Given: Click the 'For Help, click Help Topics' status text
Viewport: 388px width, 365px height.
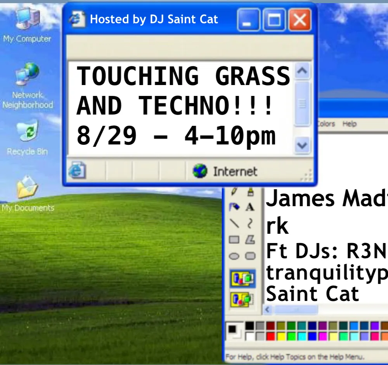Looking at the screenshot, I should 295,357.
